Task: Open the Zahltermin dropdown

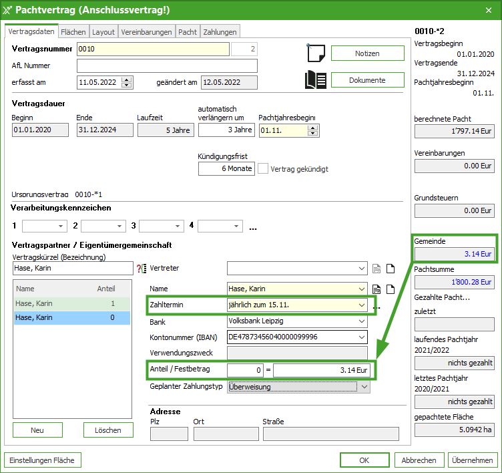Action: (362, 305)
